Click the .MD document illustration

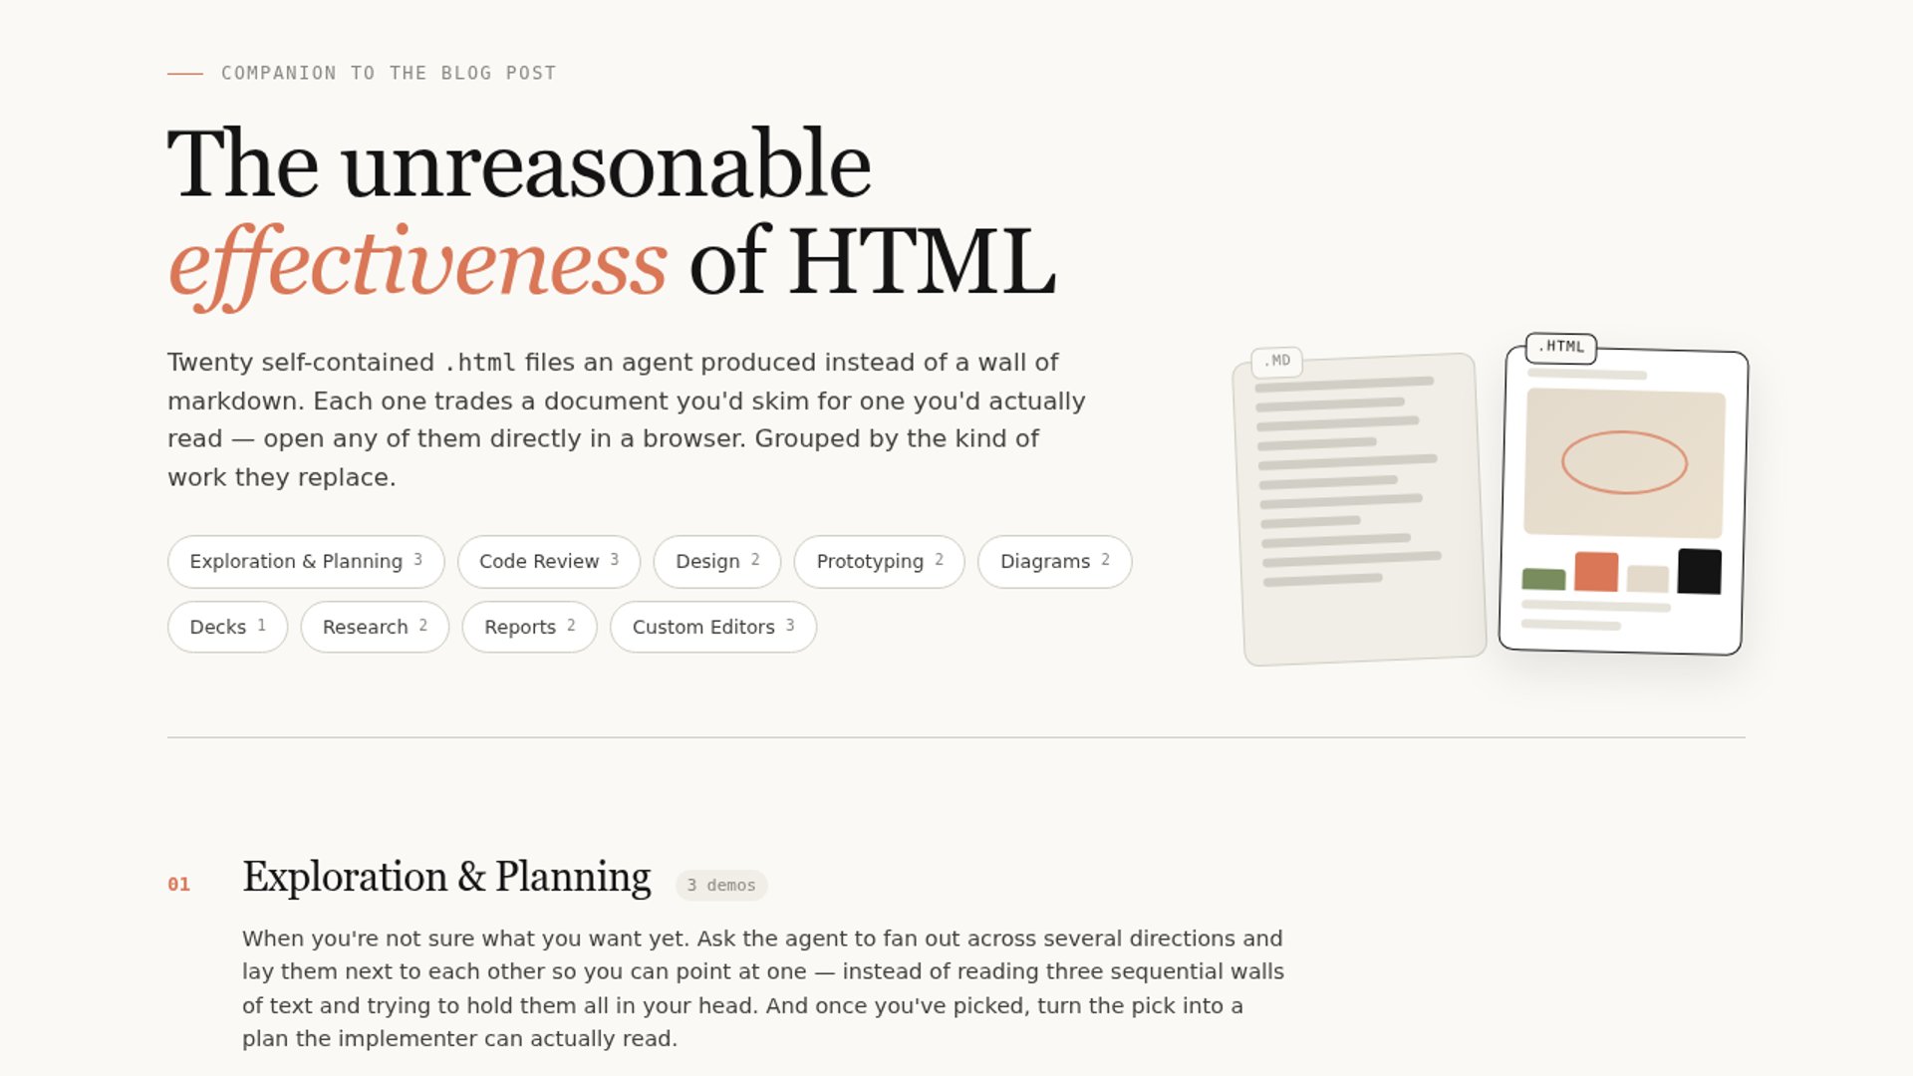click(1360, 510)
